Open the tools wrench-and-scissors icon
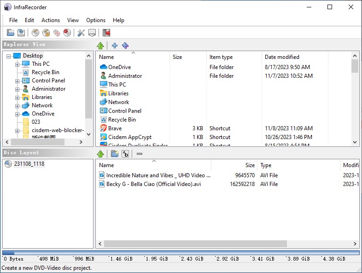Image resolution: width=362 pixels, height=273 pixels. click(81, 33)
